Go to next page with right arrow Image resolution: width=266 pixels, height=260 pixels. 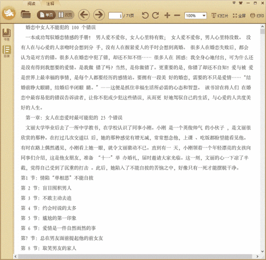99,15
